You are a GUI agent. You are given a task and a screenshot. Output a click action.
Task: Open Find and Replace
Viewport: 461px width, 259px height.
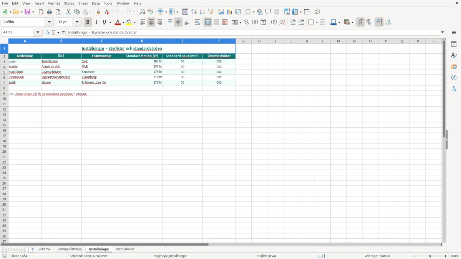pyautogui.click(x=142, y=12)
